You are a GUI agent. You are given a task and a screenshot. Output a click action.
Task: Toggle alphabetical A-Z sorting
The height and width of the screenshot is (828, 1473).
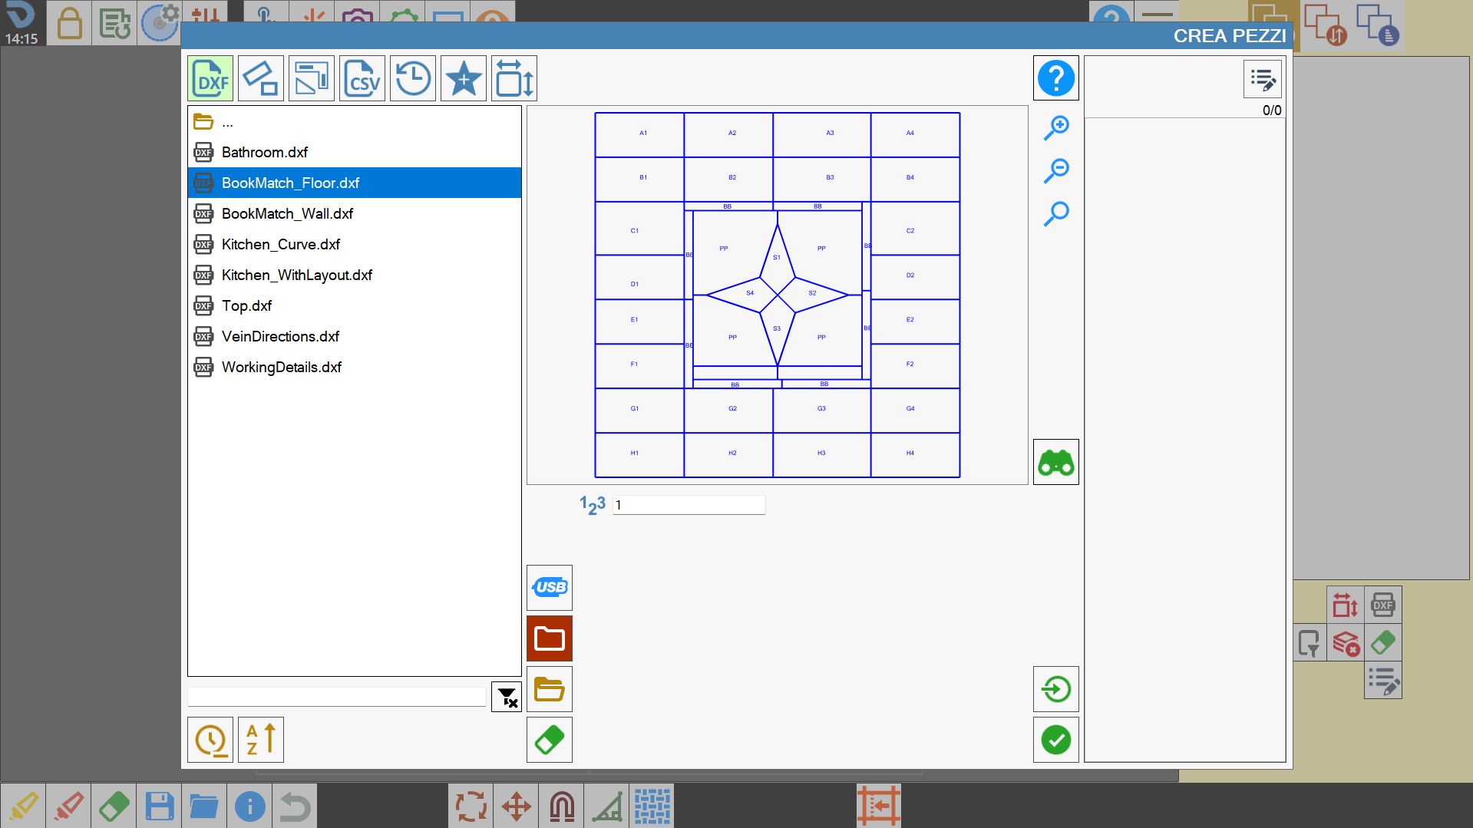pos(261,740)
